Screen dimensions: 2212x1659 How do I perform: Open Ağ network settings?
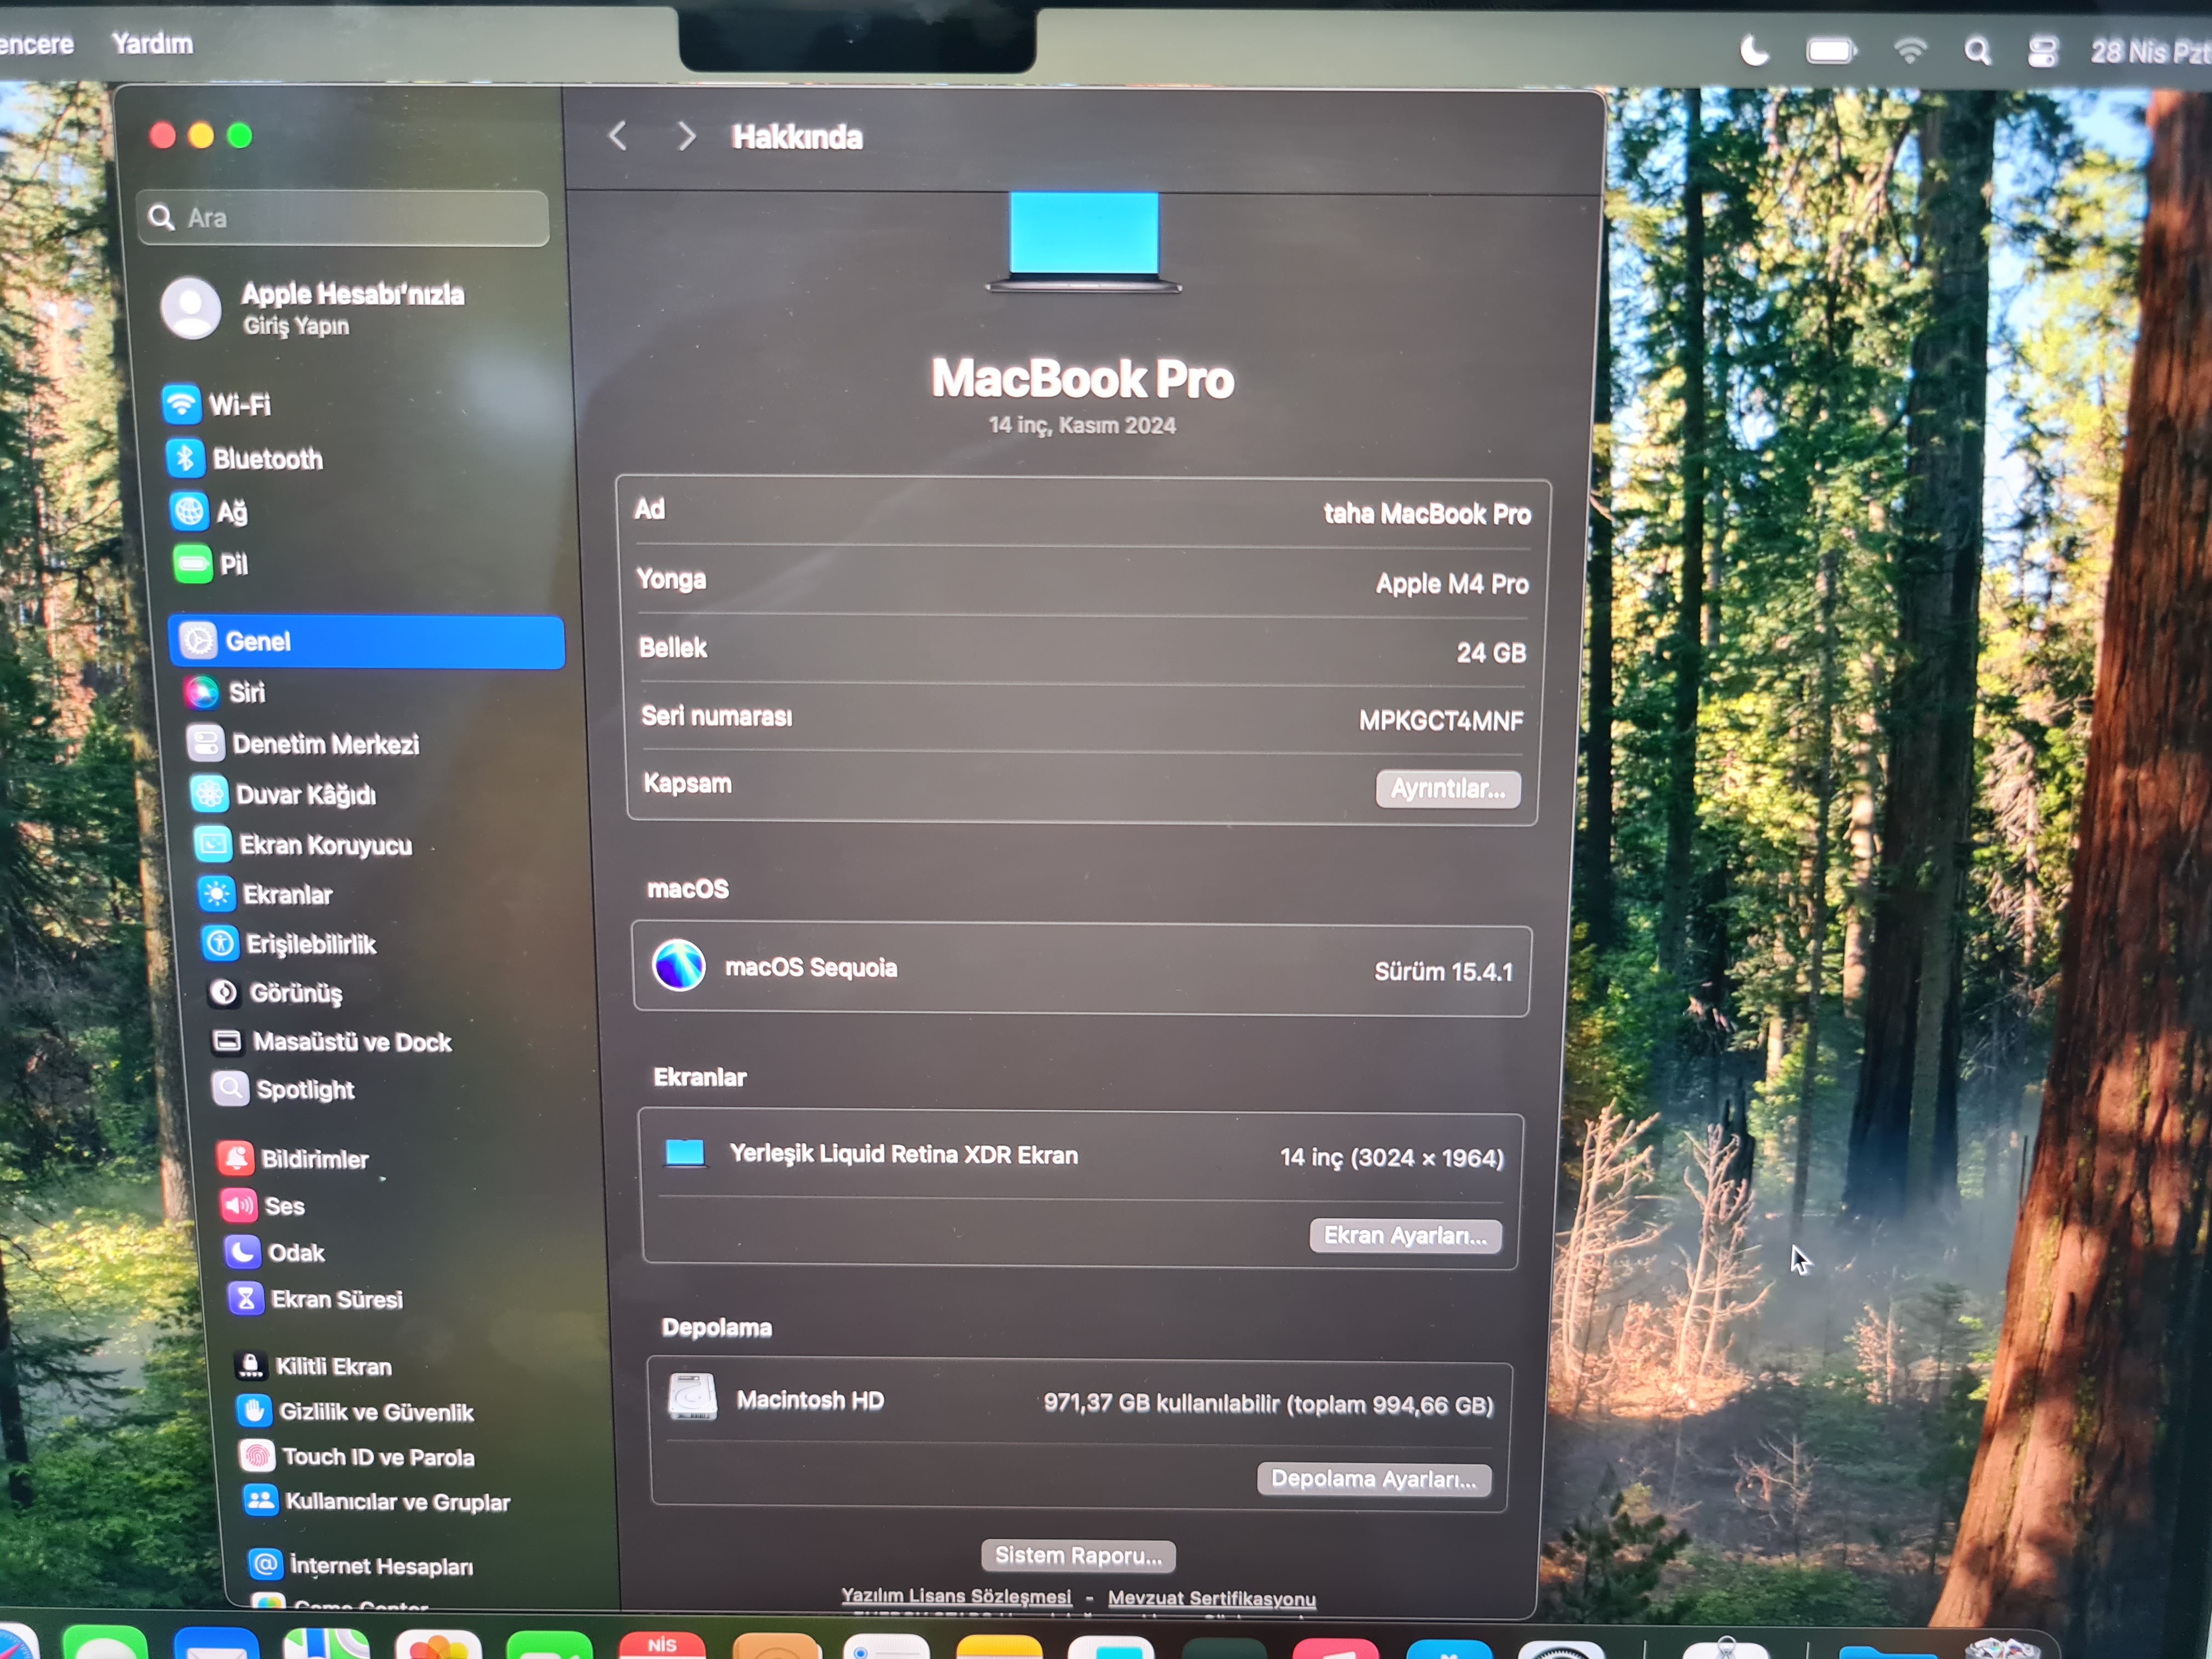(208, 511)
